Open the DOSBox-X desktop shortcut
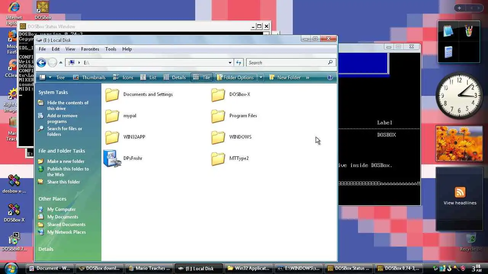Image resolution: width=488 pixels, height=274 pixels. click(14, 213)
